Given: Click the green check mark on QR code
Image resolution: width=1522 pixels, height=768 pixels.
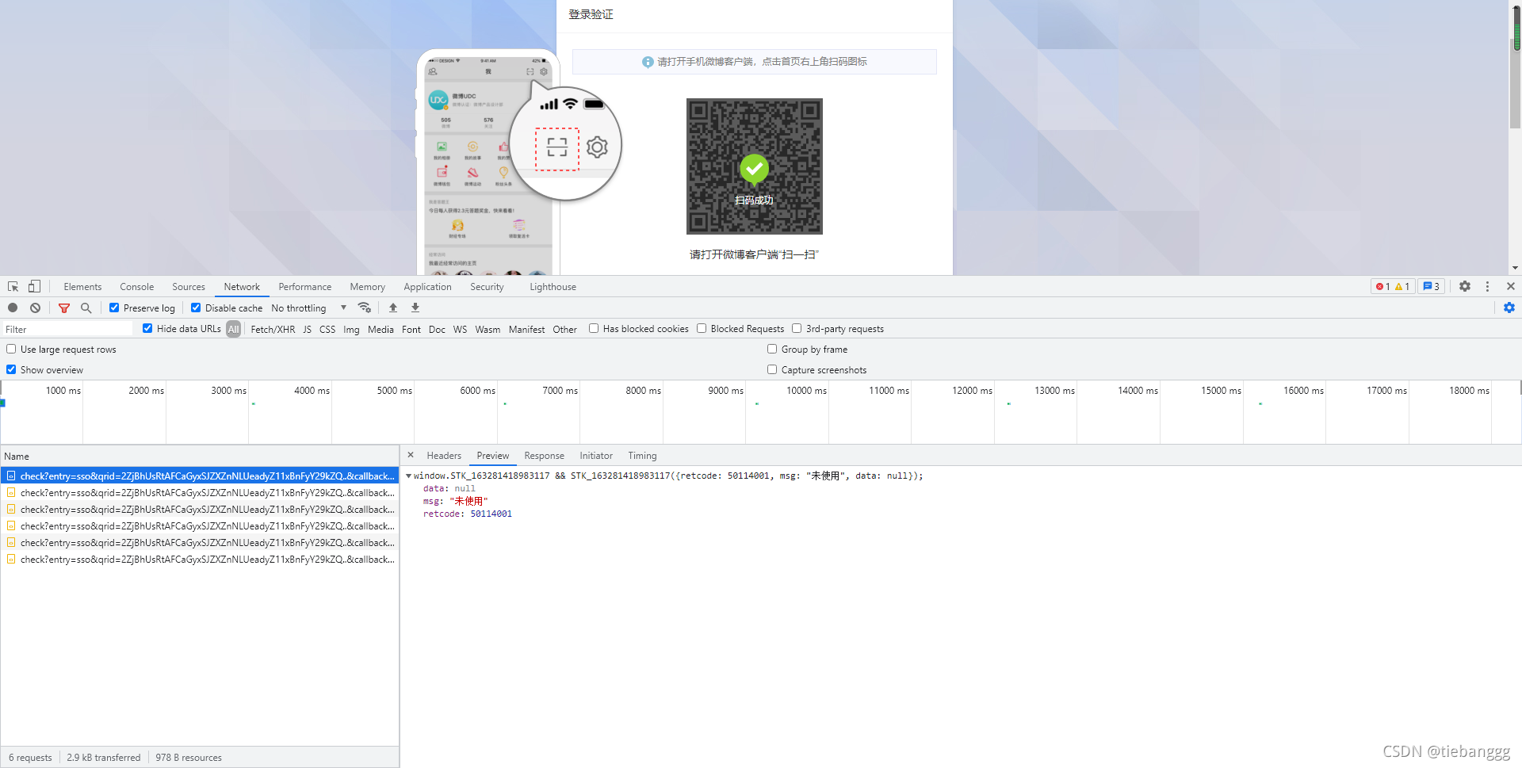Looking at the screenshot, I should click(755, 168).
